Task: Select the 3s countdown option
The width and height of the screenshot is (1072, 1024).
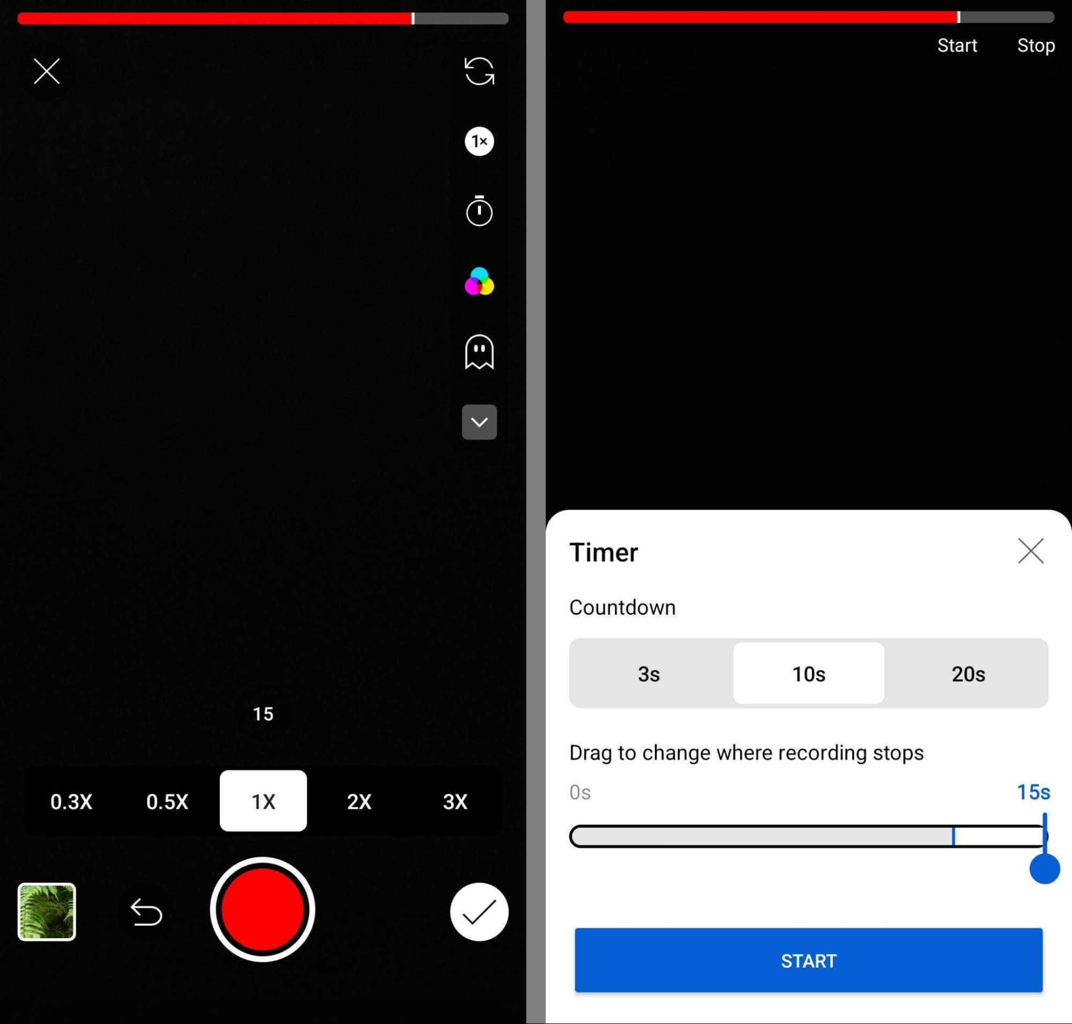Action: pos(649,673)
